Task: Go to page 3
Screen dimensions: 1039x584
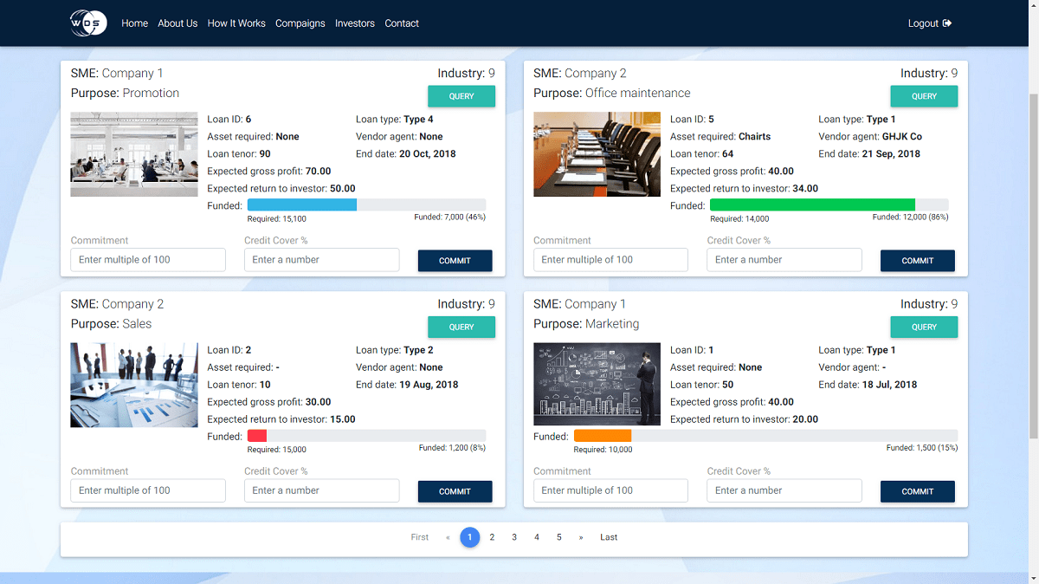Action: (x=514, y=537)
